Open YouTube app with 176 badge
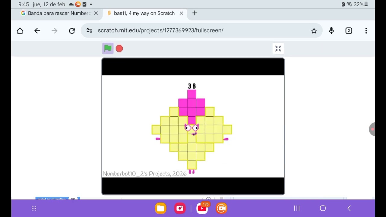The width and height of the screenshot is (386, 217). 202,208
